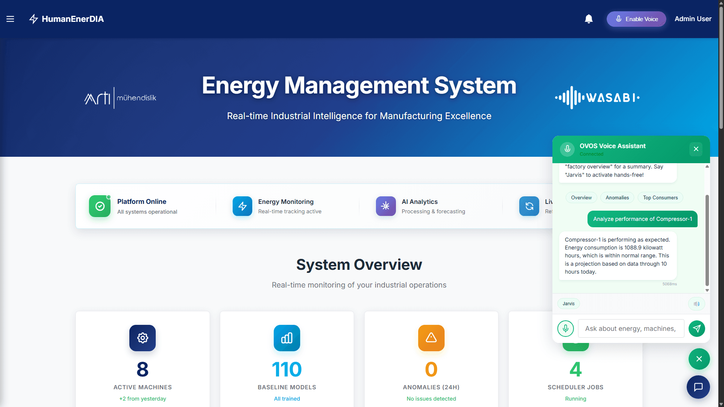724x407 pixels.
Task: Click the Overview suggestion chip
Action: coord(581,197)
